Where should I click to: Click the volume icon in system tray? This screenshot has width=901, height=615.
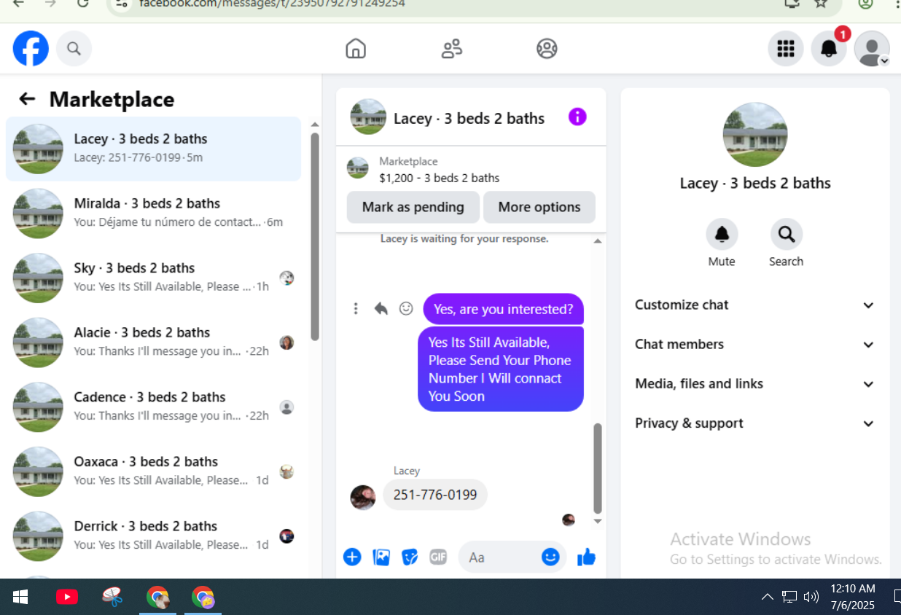pos(811,598)
